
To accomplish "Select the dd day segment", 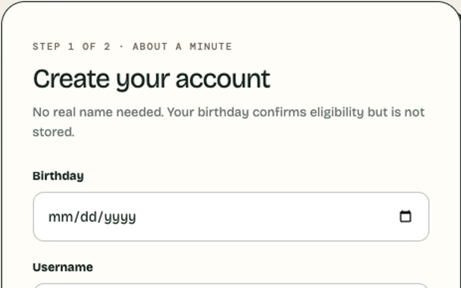I will pos(88,217).
